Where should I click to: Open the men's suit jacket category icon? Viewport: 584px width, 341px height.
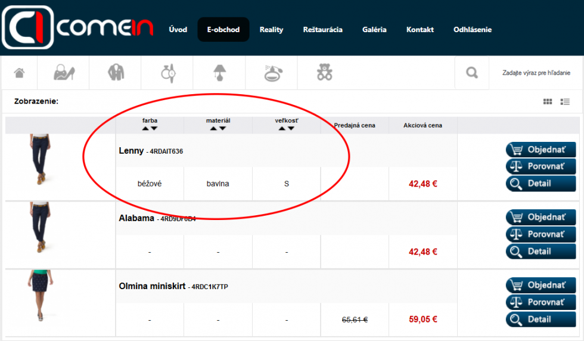[116, 72]
